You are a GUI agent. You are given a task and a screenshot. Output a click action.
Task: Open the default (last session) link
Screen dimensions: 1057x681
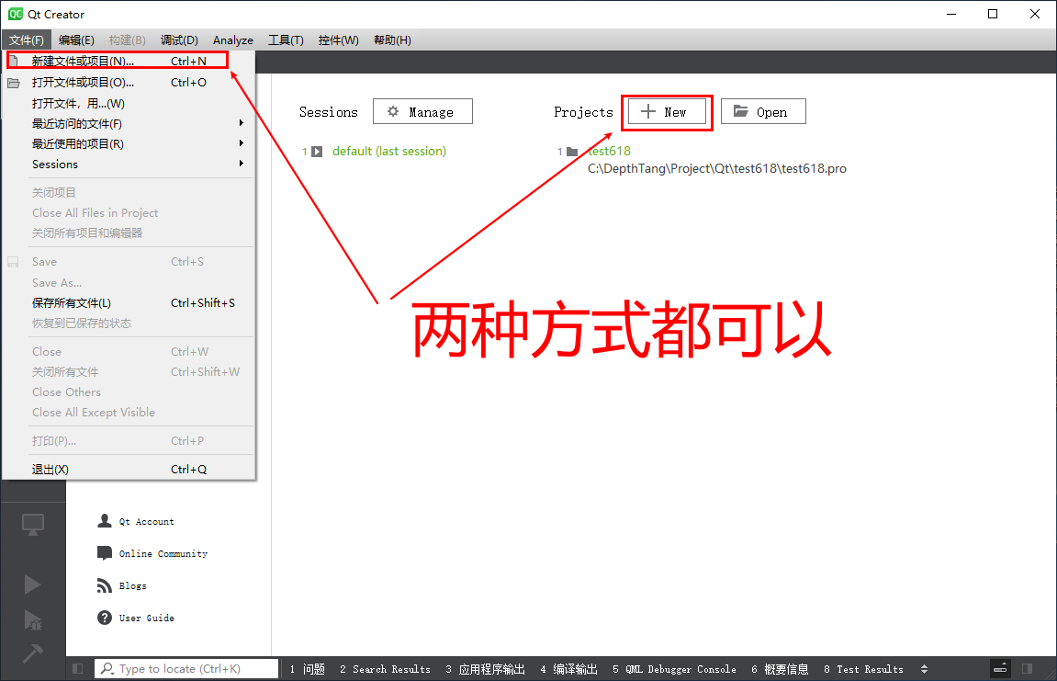pyautogui.click(x=389, y=152)
